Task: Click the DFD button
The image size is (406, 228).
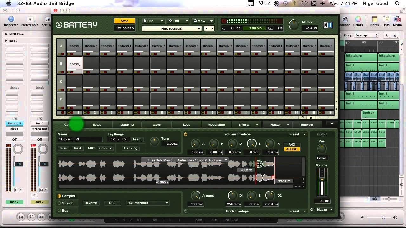Action: pyautogui.click(x=112, y=203)
